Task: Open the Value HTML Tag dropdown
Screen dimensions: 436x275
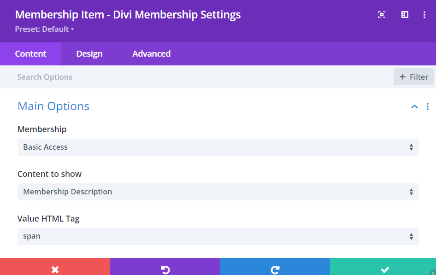Action: point(218,236)
